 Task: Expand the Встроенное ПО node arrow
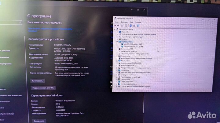pos(117,49)
